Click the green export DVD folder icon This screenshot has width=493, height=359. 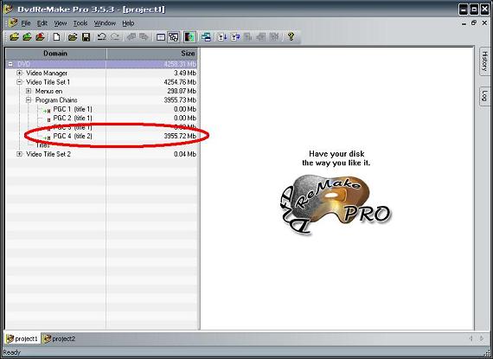(x=27, y=37)
